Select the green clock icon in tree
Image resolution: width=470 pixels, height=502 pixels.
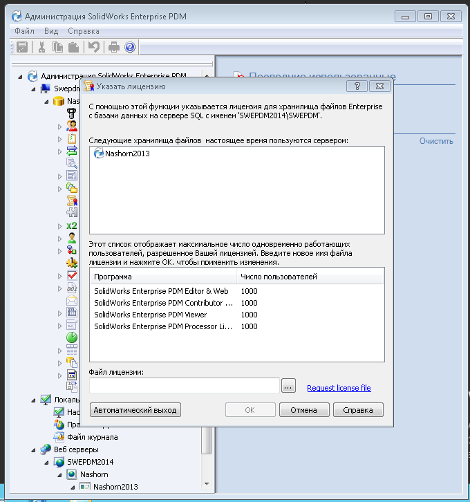tap(72, 337)
